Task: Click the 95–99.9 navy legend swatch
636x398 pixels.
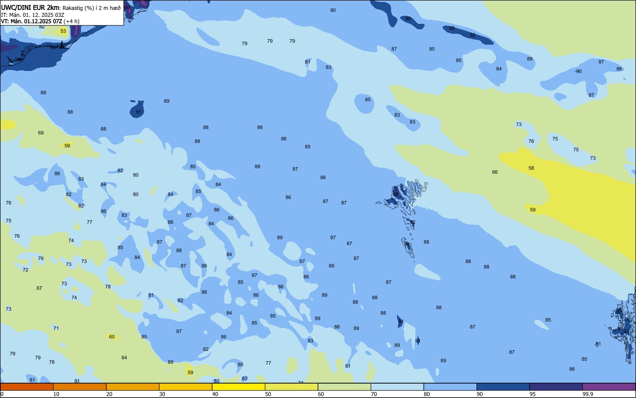Action: tap(556, 387)
